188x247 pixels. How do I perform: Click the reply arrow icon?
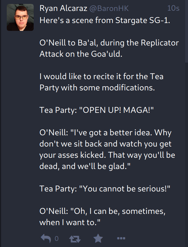[x=46, y=238]
